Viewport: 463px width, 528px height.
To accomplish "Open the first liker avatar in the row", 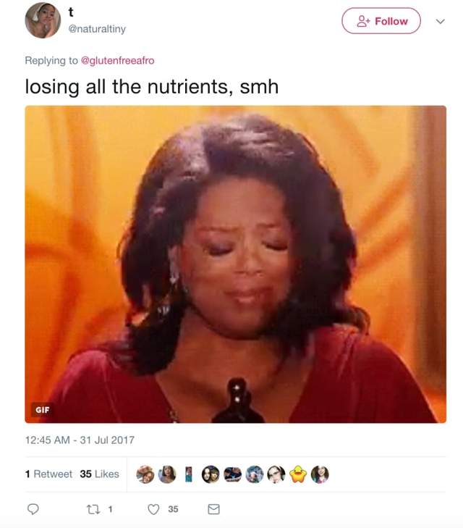I will pos(145,474).
